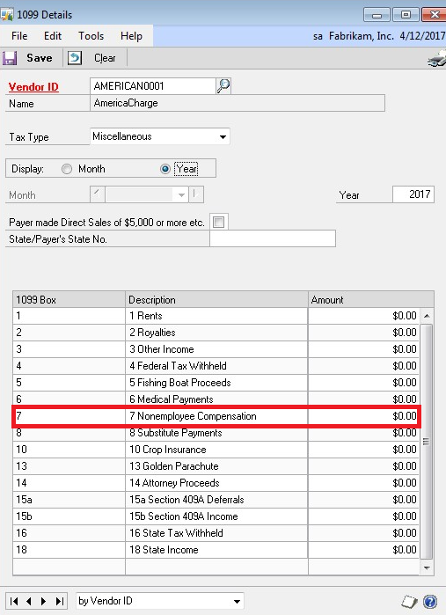Go to next record arrow
This screenshot has height=615, width=446.
click(x=43, y=601)
